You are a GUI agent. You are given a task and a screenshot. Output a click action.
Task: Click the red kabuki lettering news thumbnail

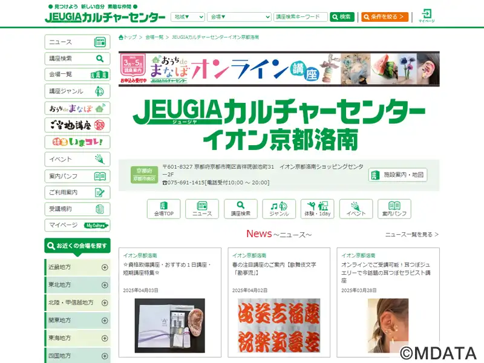click(279, 325)
